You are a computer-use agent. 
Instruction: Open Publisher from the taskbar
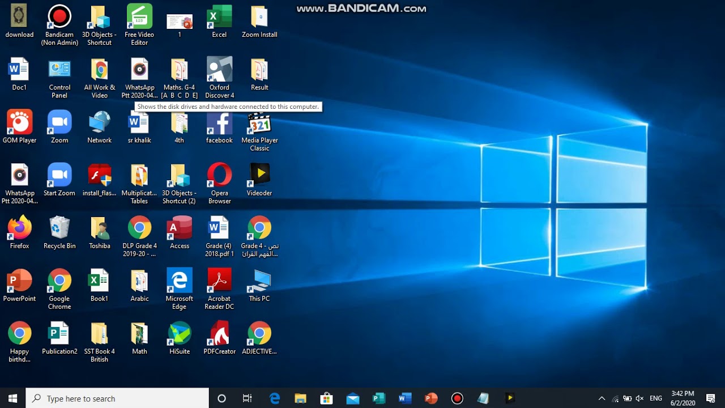point(379,398)
